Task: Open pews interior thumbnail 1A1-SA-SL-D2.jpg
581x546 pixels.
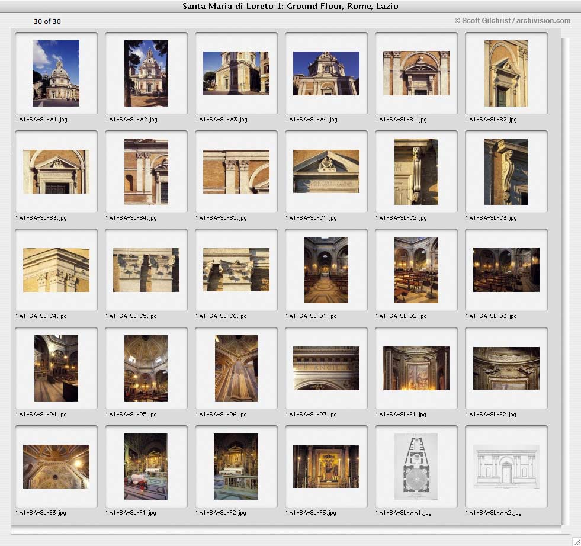Action: (x=416, y=269)
